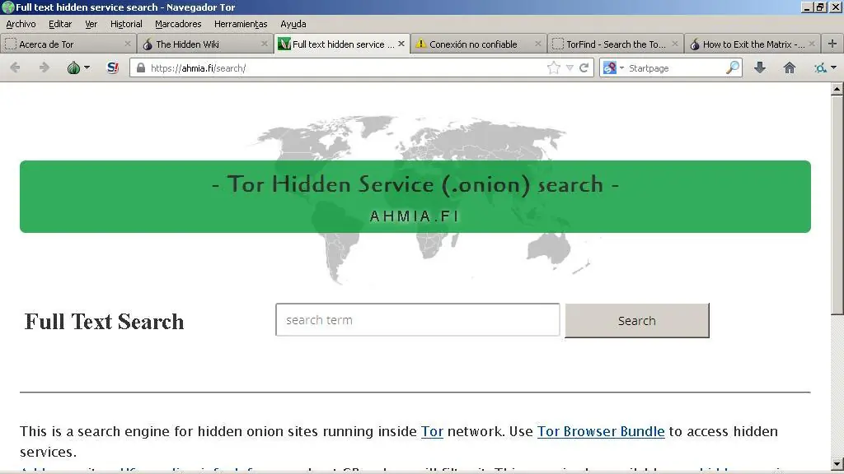The image size is (844, 474).
Task: Switch to the TorFind tab
Action: 616,44
